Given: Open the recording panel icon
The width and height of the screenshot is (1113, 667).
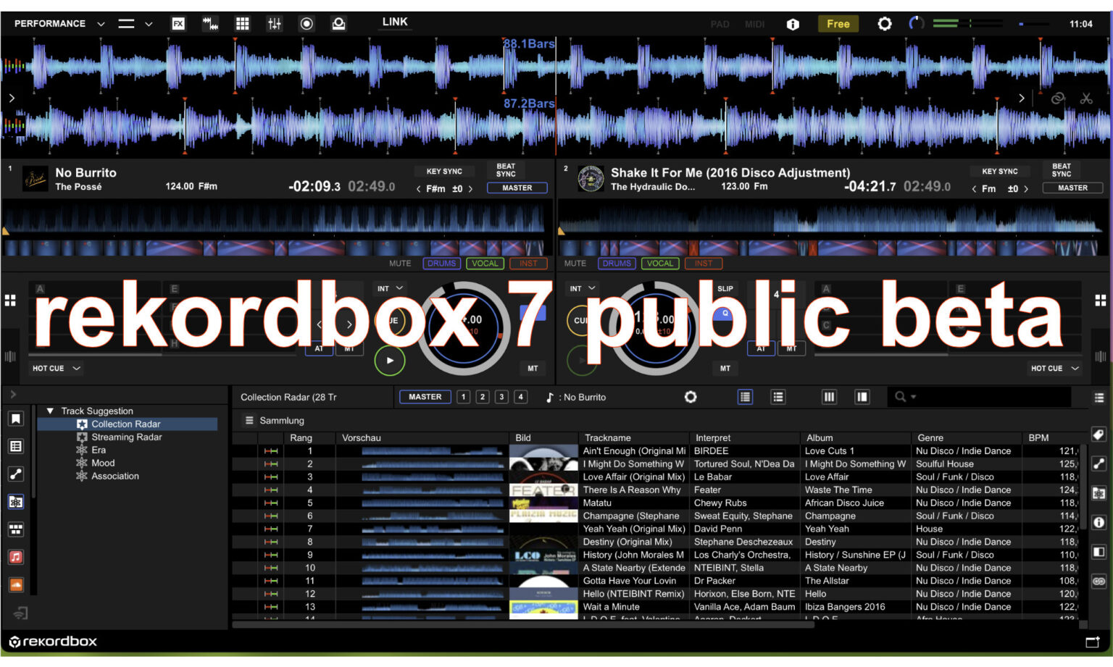Looking at the screenshot, I should click(307, 24).
